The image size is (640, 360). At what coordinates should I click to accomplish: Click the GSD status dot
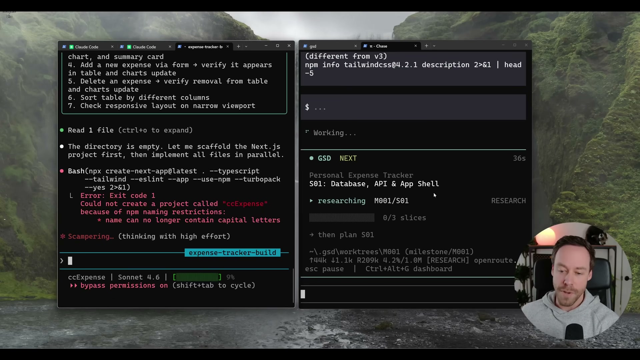point(311,158)
